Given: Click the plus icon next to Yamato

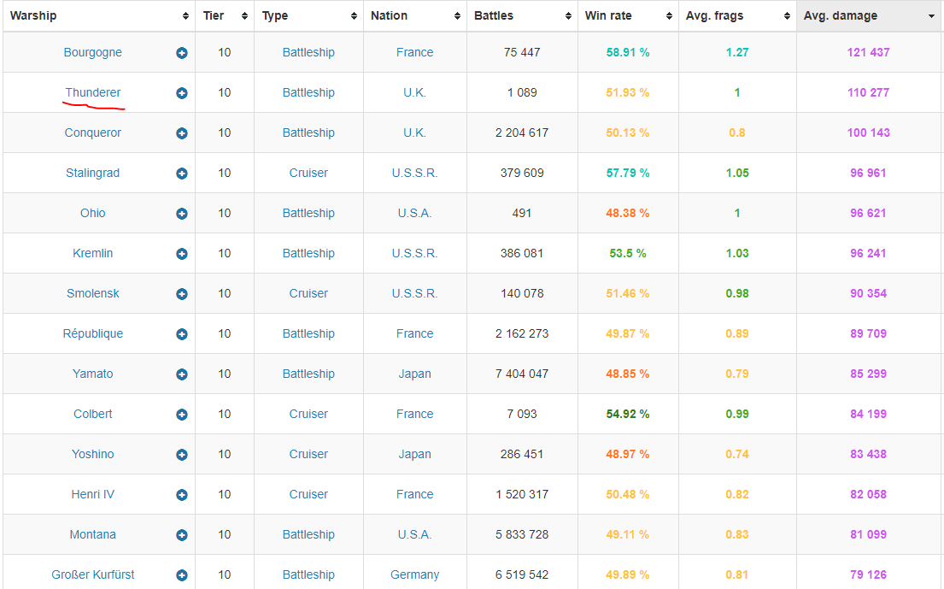Looking at the screenshot, I should point(181,374).
